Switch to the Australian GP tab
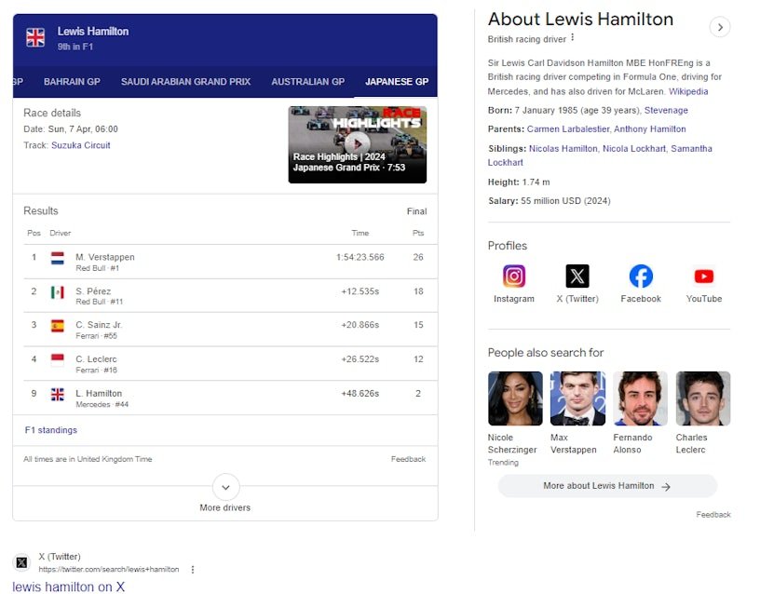 (307, 82)
